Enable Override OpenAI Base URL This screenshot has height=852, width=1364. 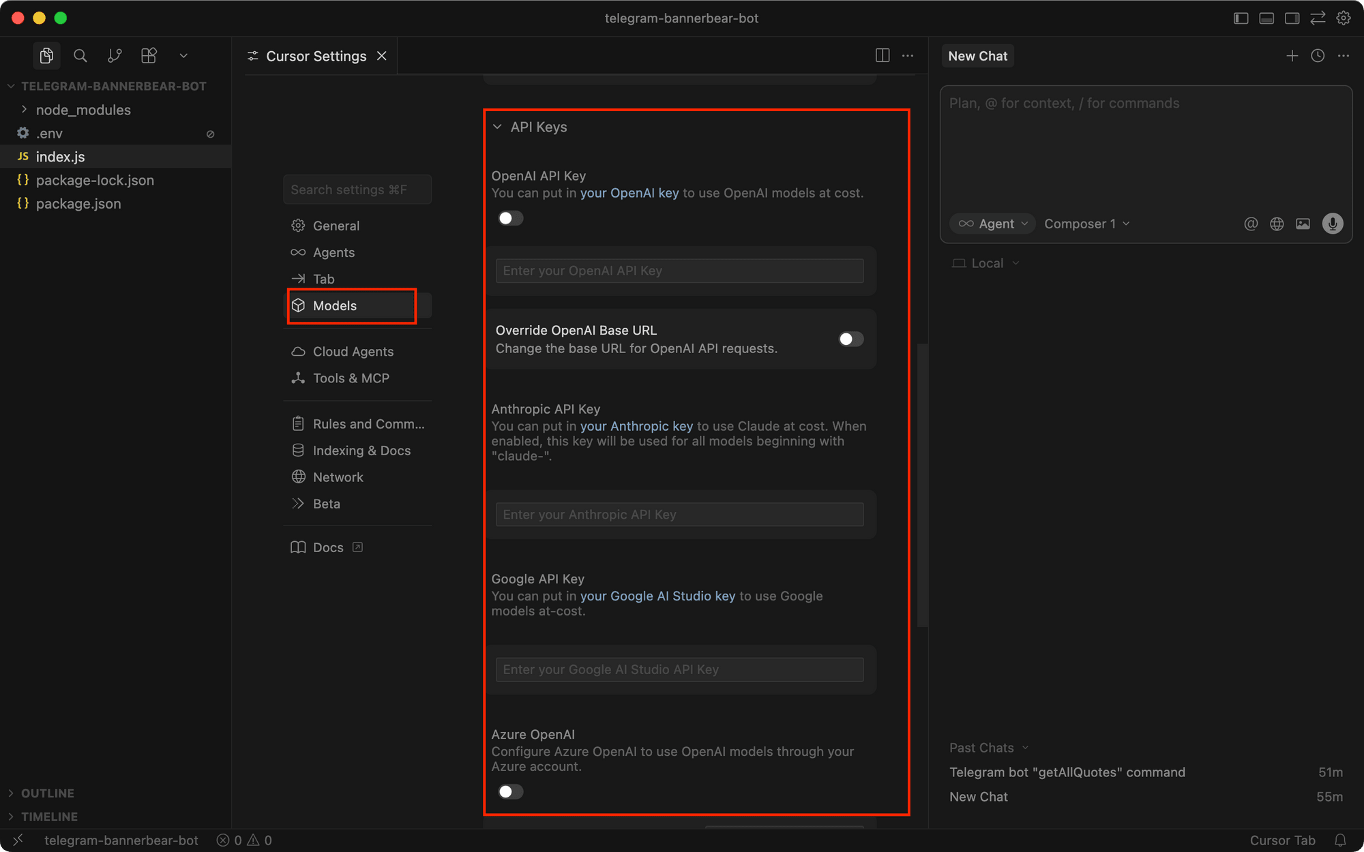pos(850,339)
